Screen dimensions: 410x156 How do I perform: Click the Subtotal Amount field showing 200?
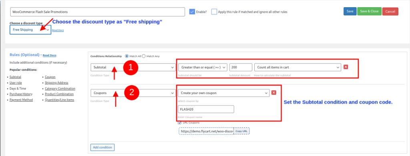click(241, 68)
